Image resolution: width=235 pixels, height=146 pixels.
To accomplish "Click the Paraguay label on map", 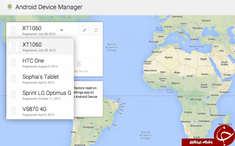I will click(x=89, y=127).
